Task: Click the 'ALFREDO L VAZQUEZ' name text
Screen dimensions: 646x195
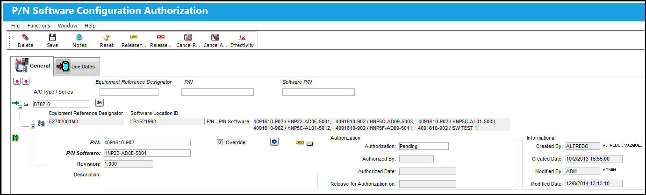Action: (x=623, y=146)
